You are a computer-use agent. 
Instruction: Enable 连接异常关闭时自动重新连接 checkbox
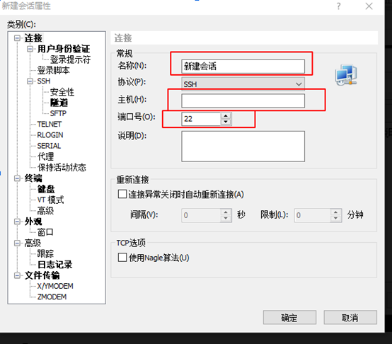pyautogui.click(x=122, y=194)
